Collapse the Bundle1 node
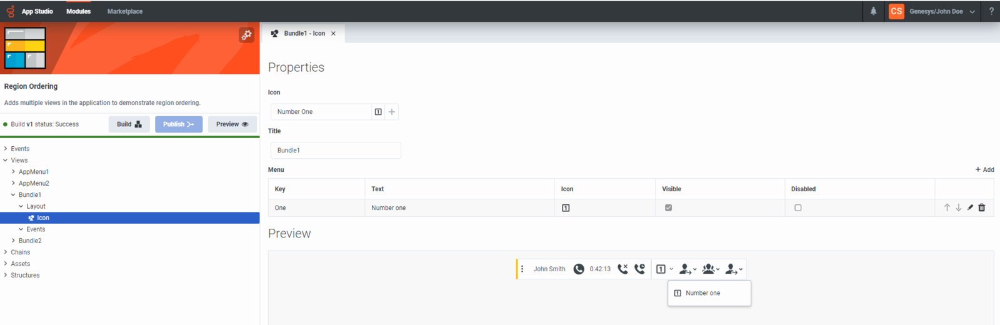This screenshot has height=325, width=1000. click(x=14, y=195)
